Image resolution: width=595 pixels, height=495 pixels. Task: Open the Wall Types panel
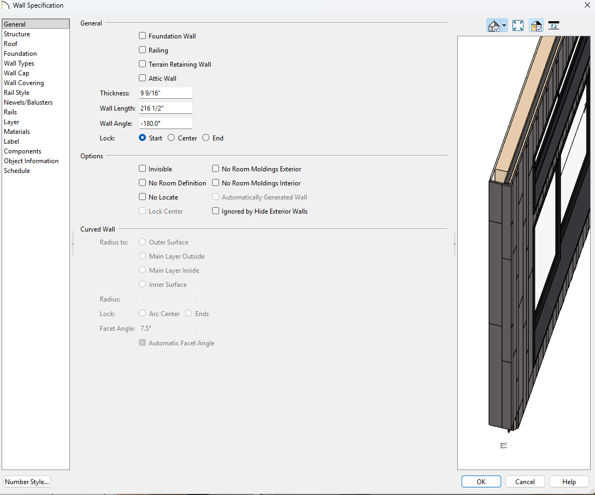pos(19,63)
